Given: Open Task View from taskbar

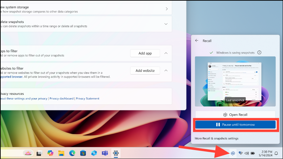Looking at the screenshot, I should tap(39, 153).
